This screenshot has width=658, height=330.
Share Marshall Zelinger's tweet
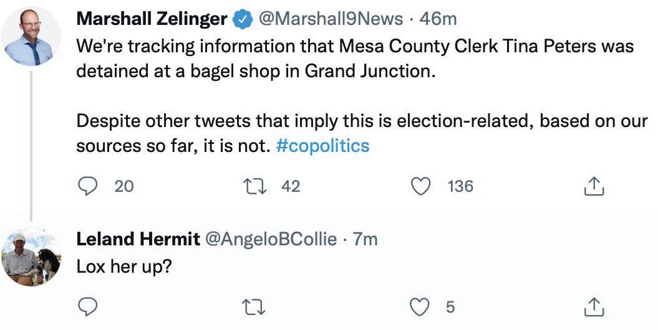(x=594, y=186)
